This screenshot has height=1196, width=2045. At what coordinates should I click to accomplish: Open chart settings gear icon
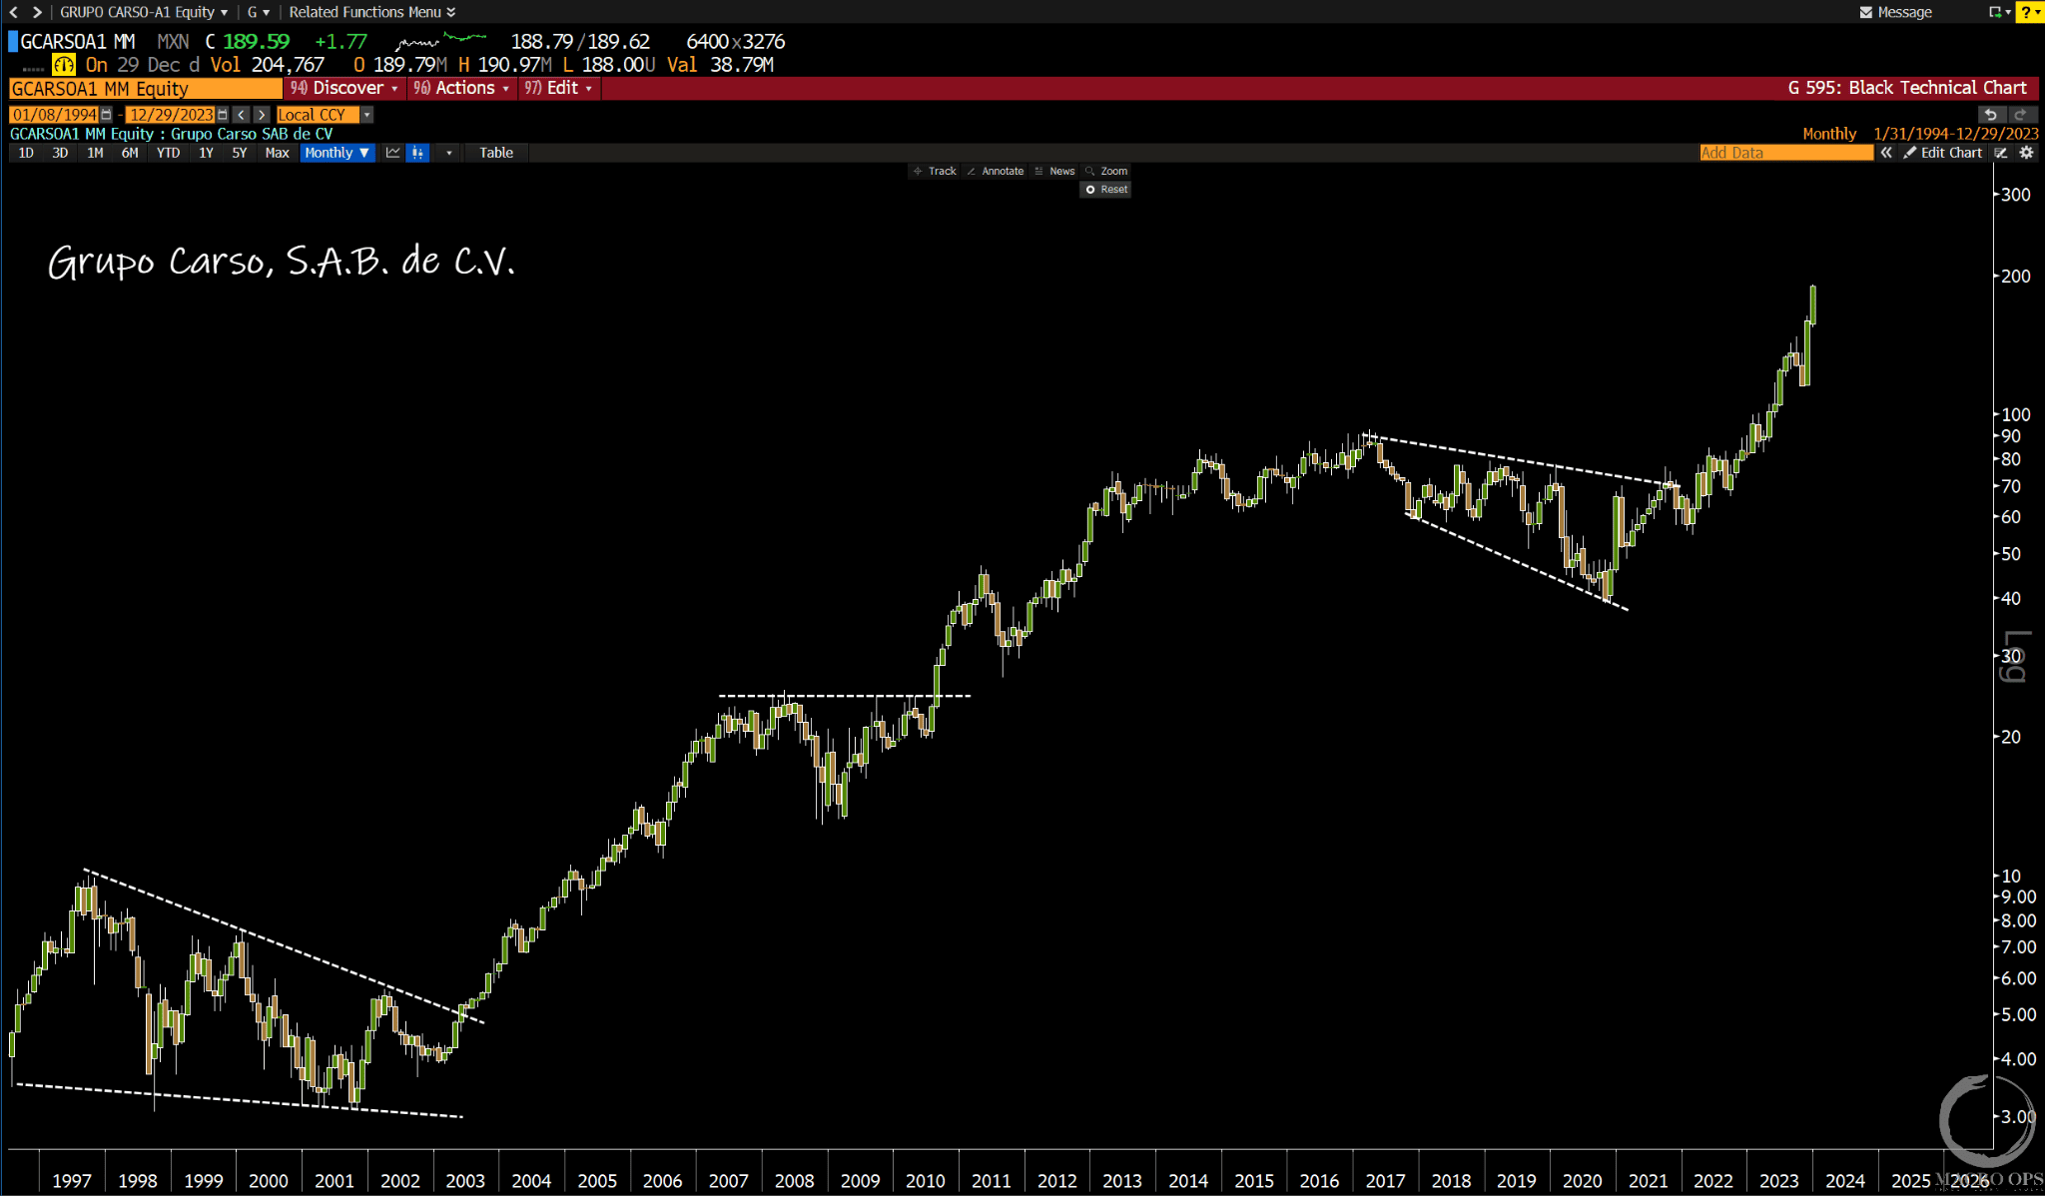coord(2026,153)
